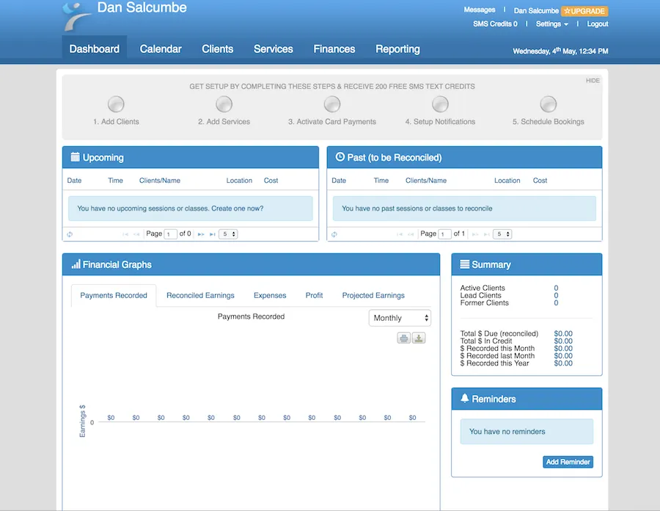
Task: Switch to the Reconciled Earnings tab
Action: (x=200, y=295)
